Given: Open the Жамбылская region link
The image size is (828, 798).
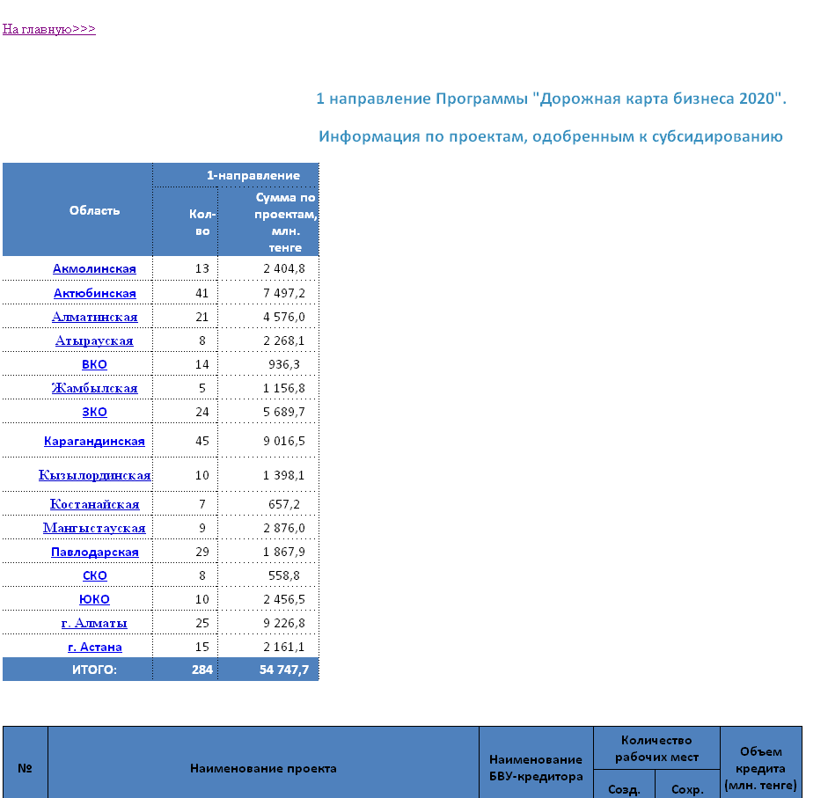Looking at the screenshot, I should tap(94, 388).
